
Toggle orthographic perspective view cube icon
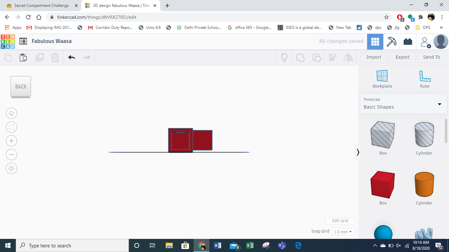point(12,168)
